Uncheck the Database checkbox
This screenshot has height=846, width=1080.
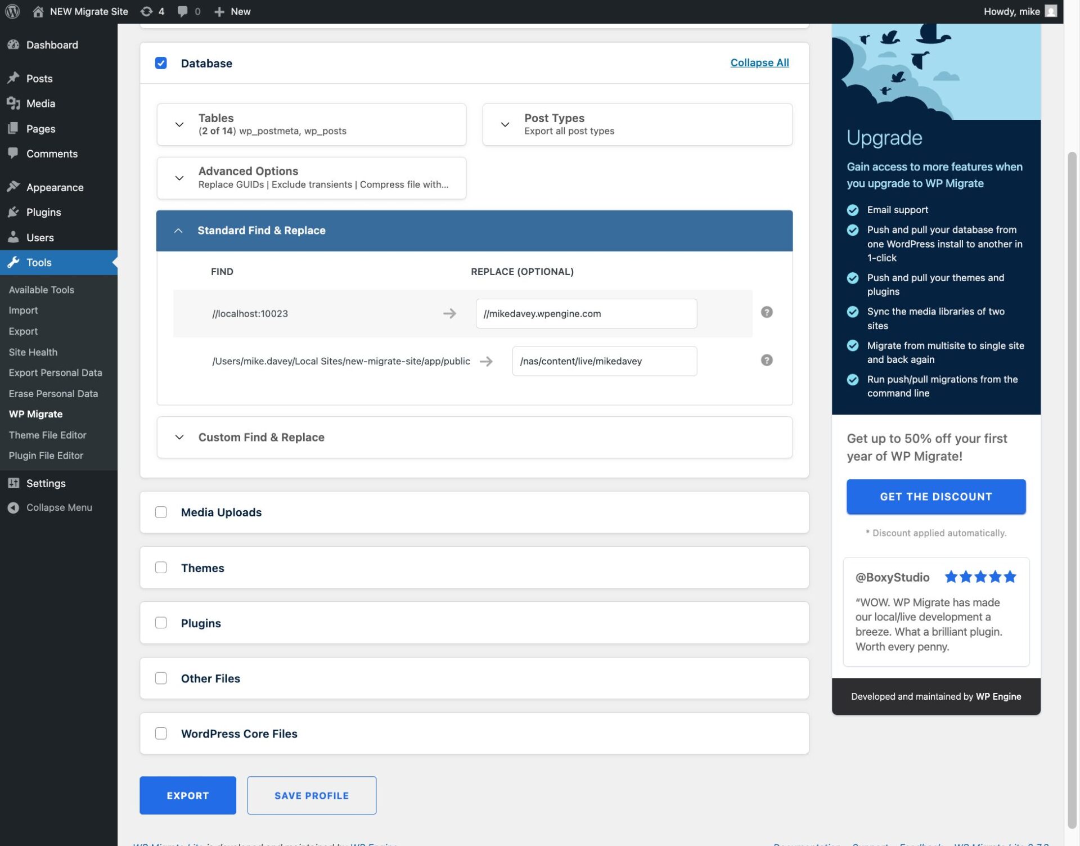[161, 63]
